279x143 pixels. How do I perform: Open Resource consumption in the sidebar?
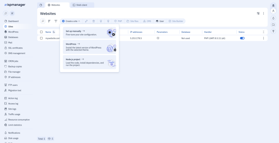(17, 120)
